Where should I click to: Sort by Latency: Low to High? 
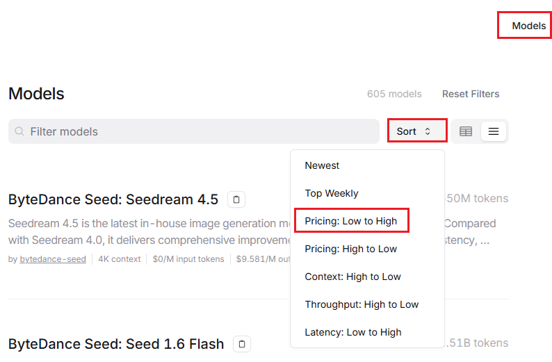coord(353,332)
